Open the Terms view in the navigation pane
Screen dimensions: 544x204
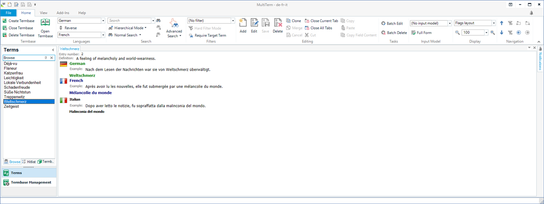[x=28, y=173]
